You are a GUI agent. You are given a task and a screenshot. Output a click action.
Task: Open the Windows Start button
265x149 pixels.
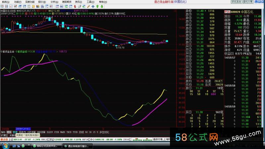pos(5,146)
